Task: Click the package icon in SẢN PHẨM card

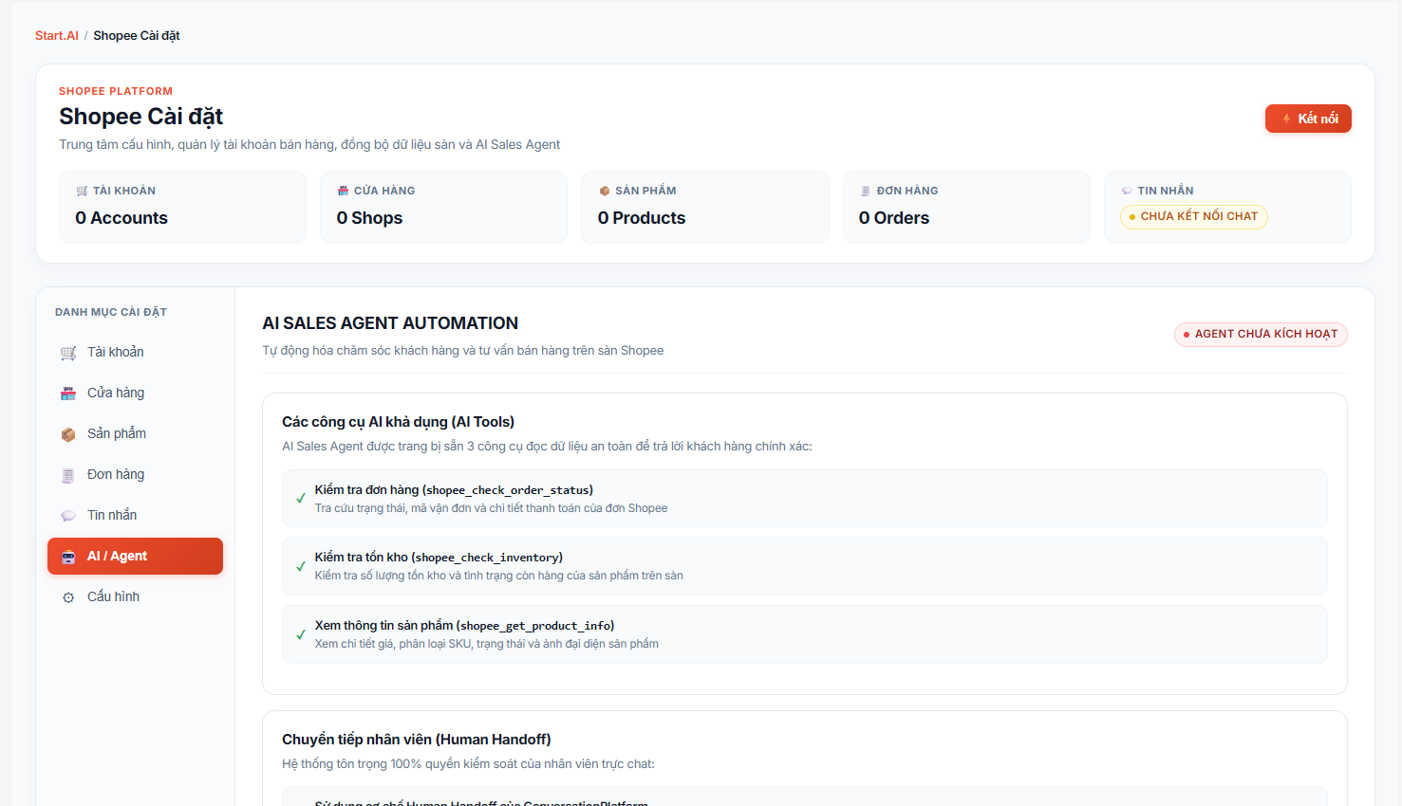Action: 605,191
